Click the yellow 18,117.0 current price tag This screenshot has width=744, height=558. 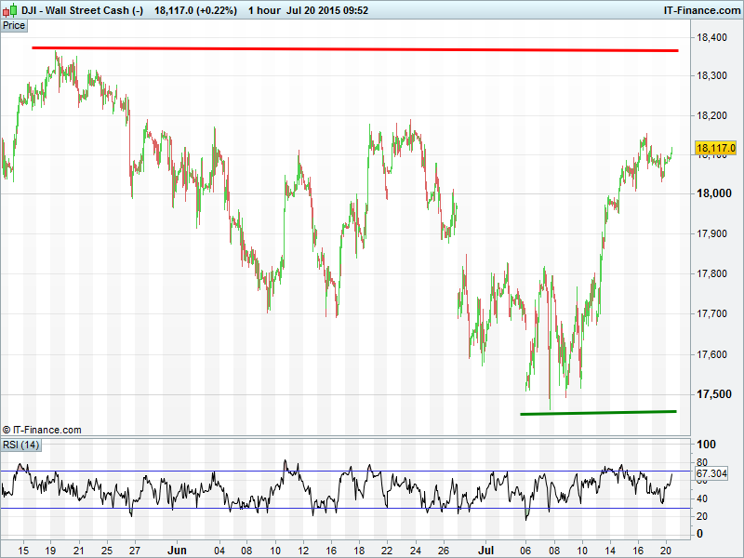(715, 148)
